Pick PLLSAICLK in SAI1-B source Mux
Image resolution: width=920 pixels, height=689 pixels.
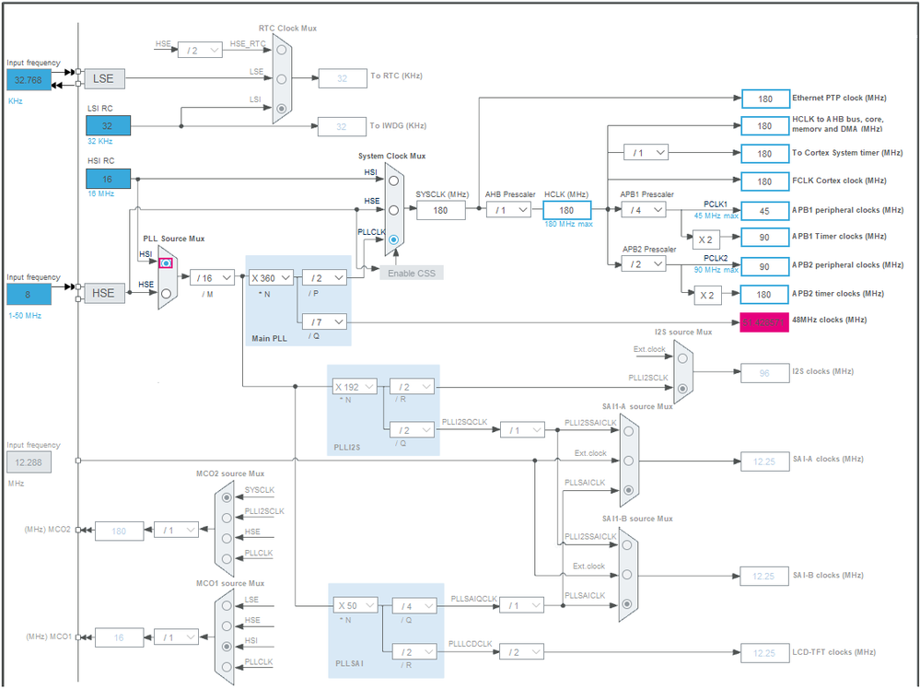pyautogui.click(x=626, y=604)
